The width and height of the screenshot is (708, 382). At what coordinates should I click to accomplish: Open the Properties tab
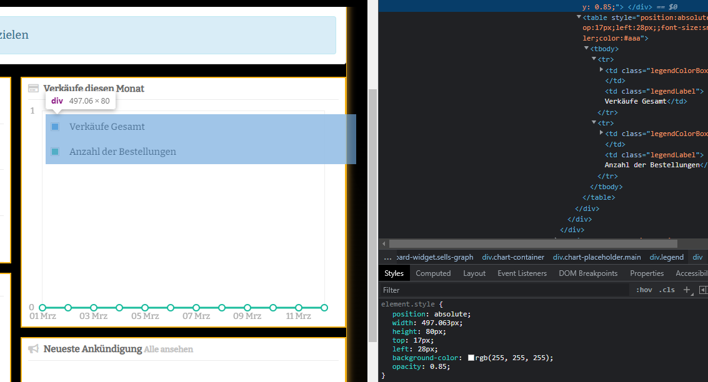pyautogui.click(x=647, y=273)
